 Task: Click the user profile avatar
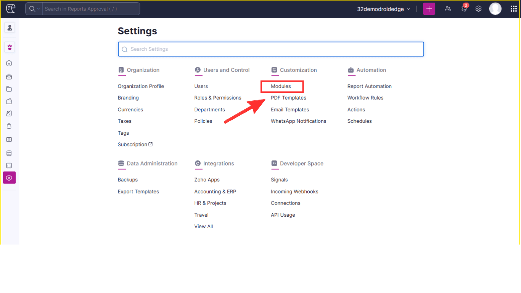pyautogui.click(x=495, y=9)
